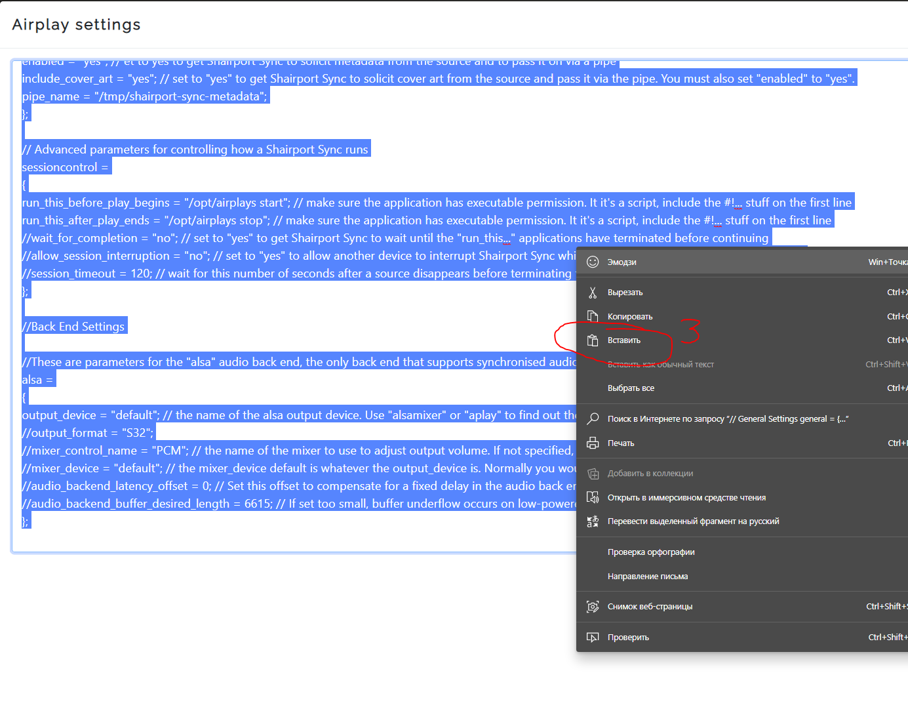Click the include_cover_art config line
This screenshot has width=908, height=711.
tap(439, 79)
